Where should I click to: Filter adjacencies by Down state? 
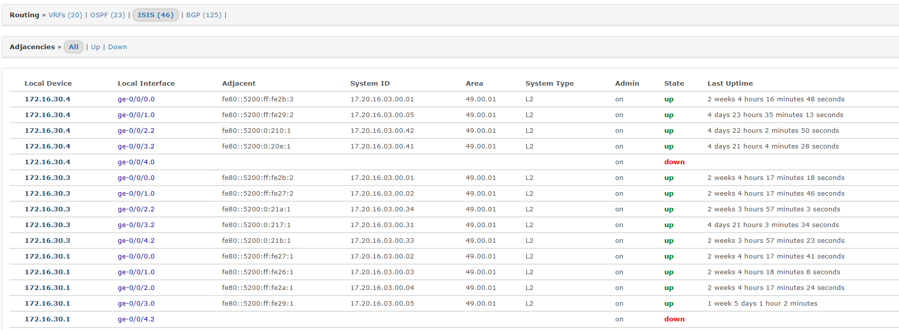click(117, 47)
